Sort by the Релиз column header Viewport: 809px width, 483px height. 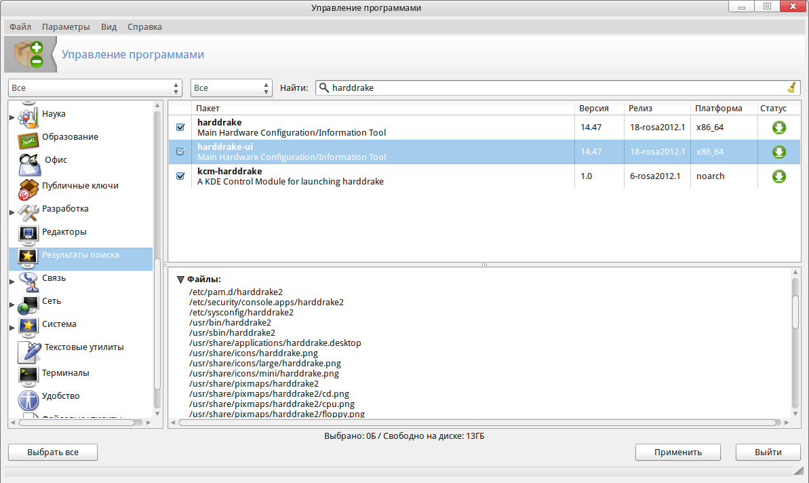[657, 109]
